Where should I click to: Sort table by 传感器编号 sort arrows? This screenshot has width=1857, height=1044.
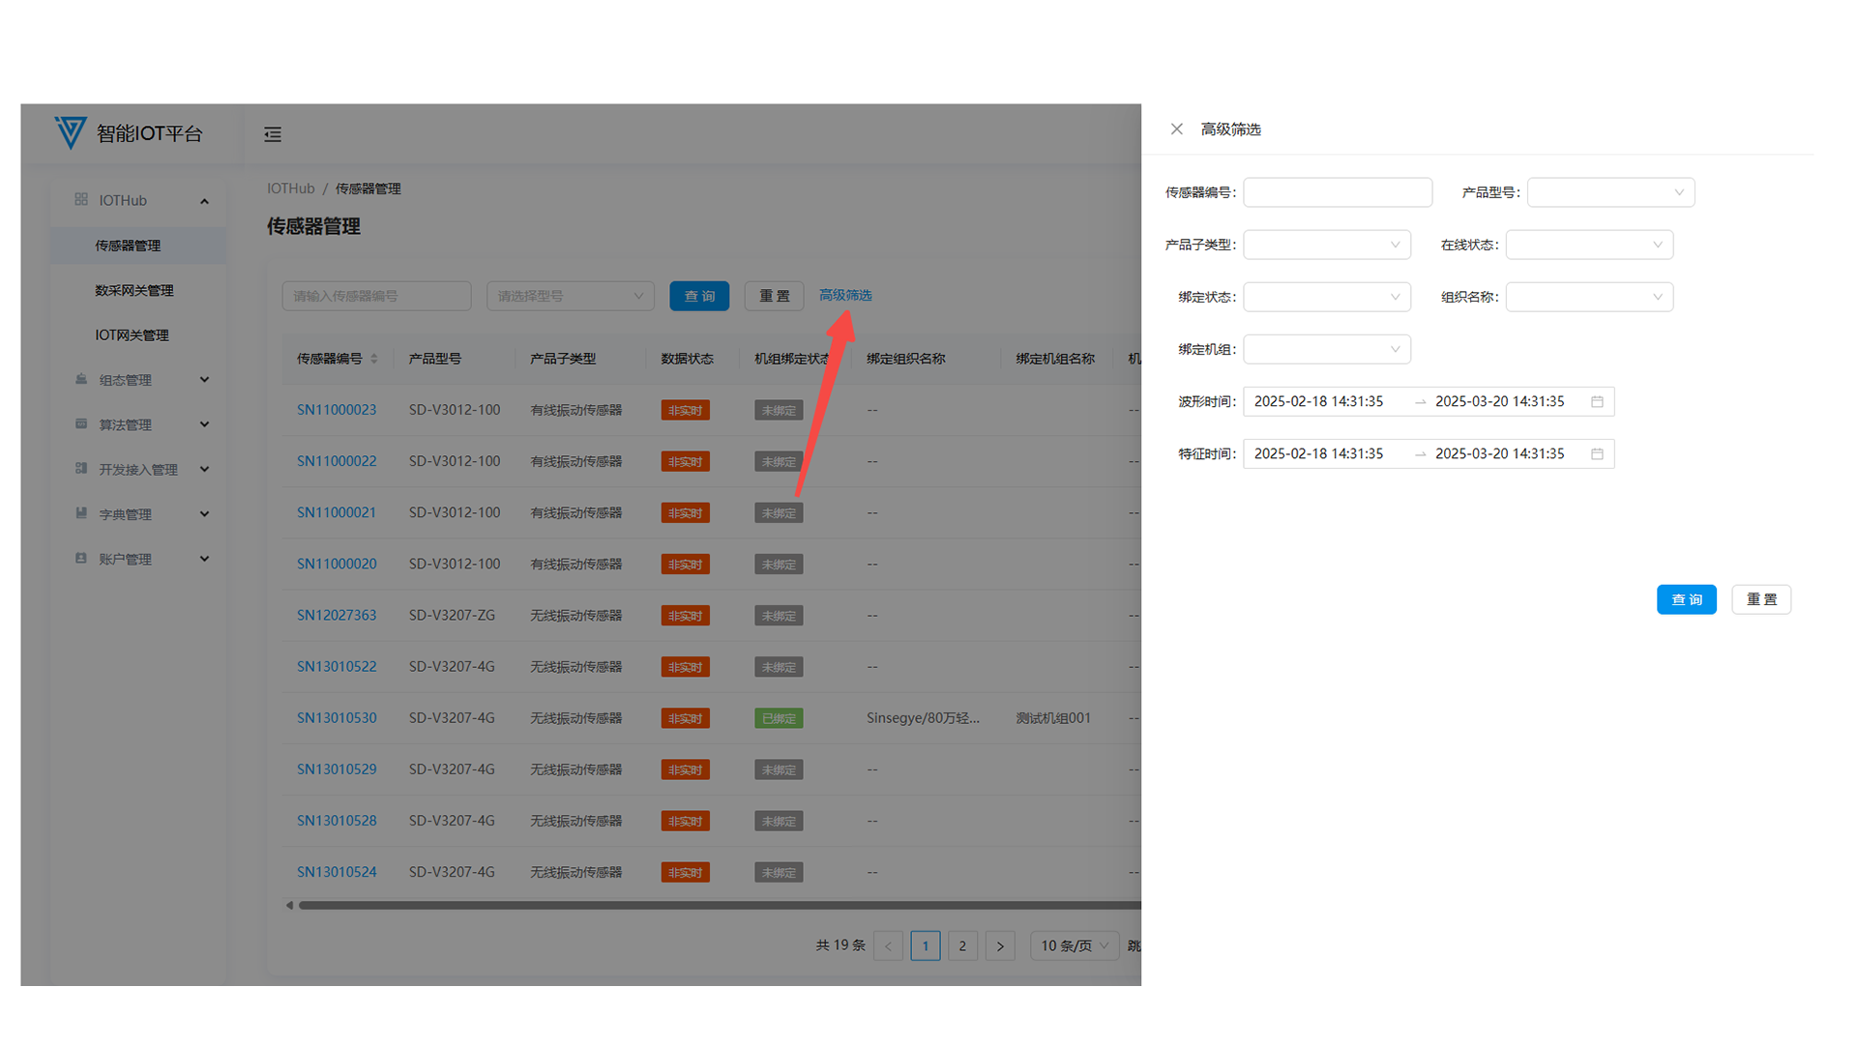click(374, 359)
